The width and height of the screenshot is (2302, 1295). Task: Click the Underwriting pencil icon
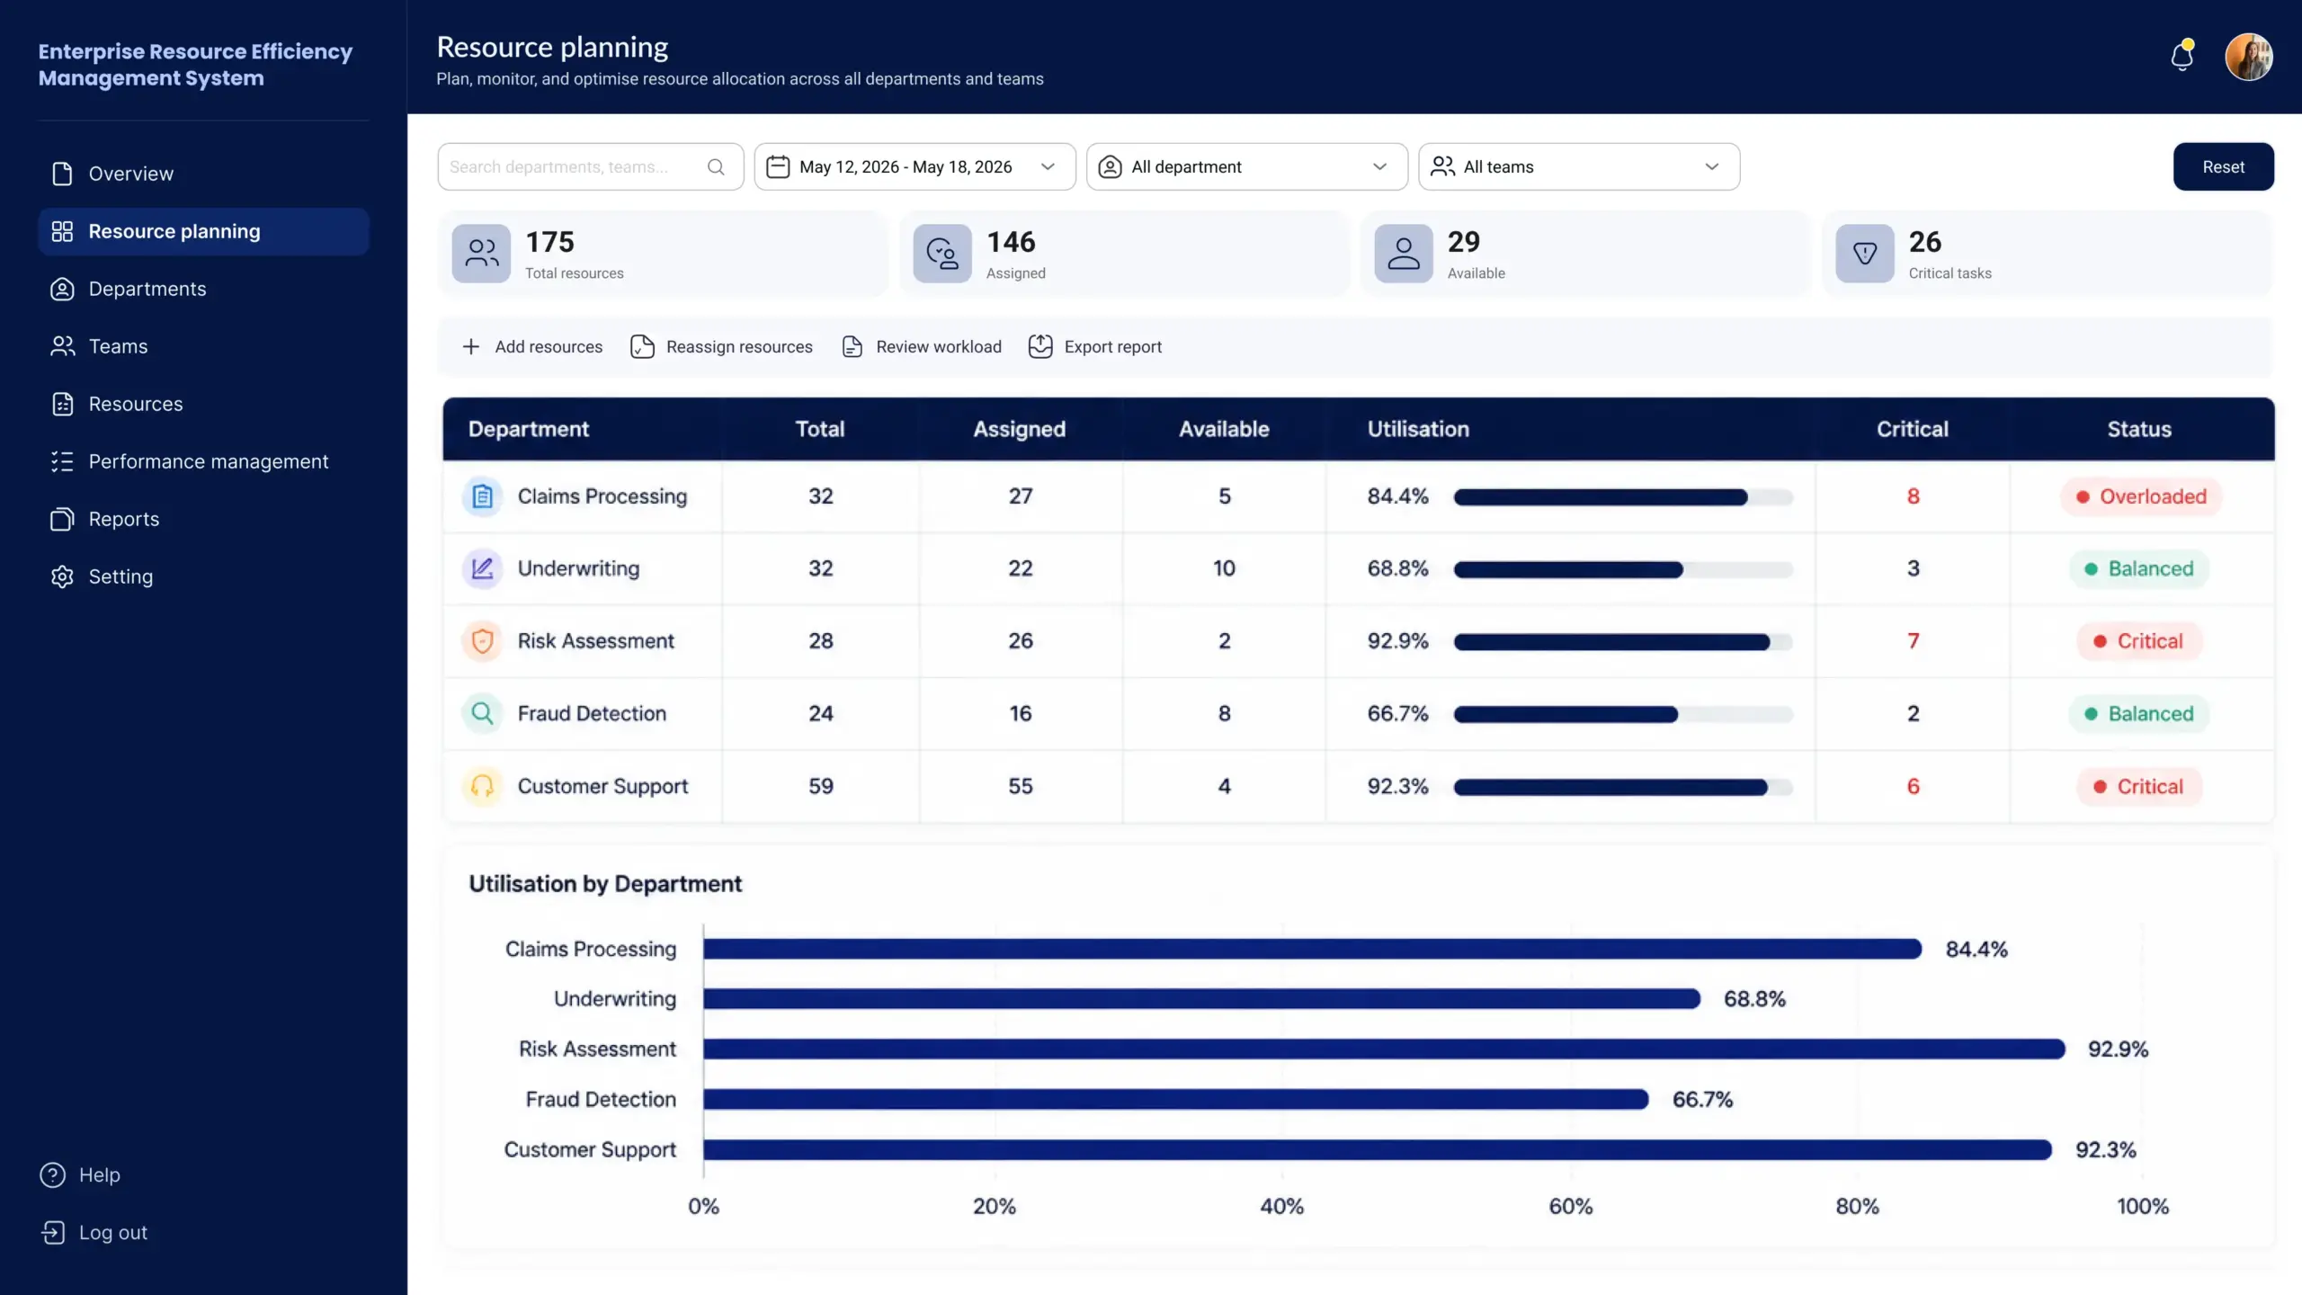point(483,569)
